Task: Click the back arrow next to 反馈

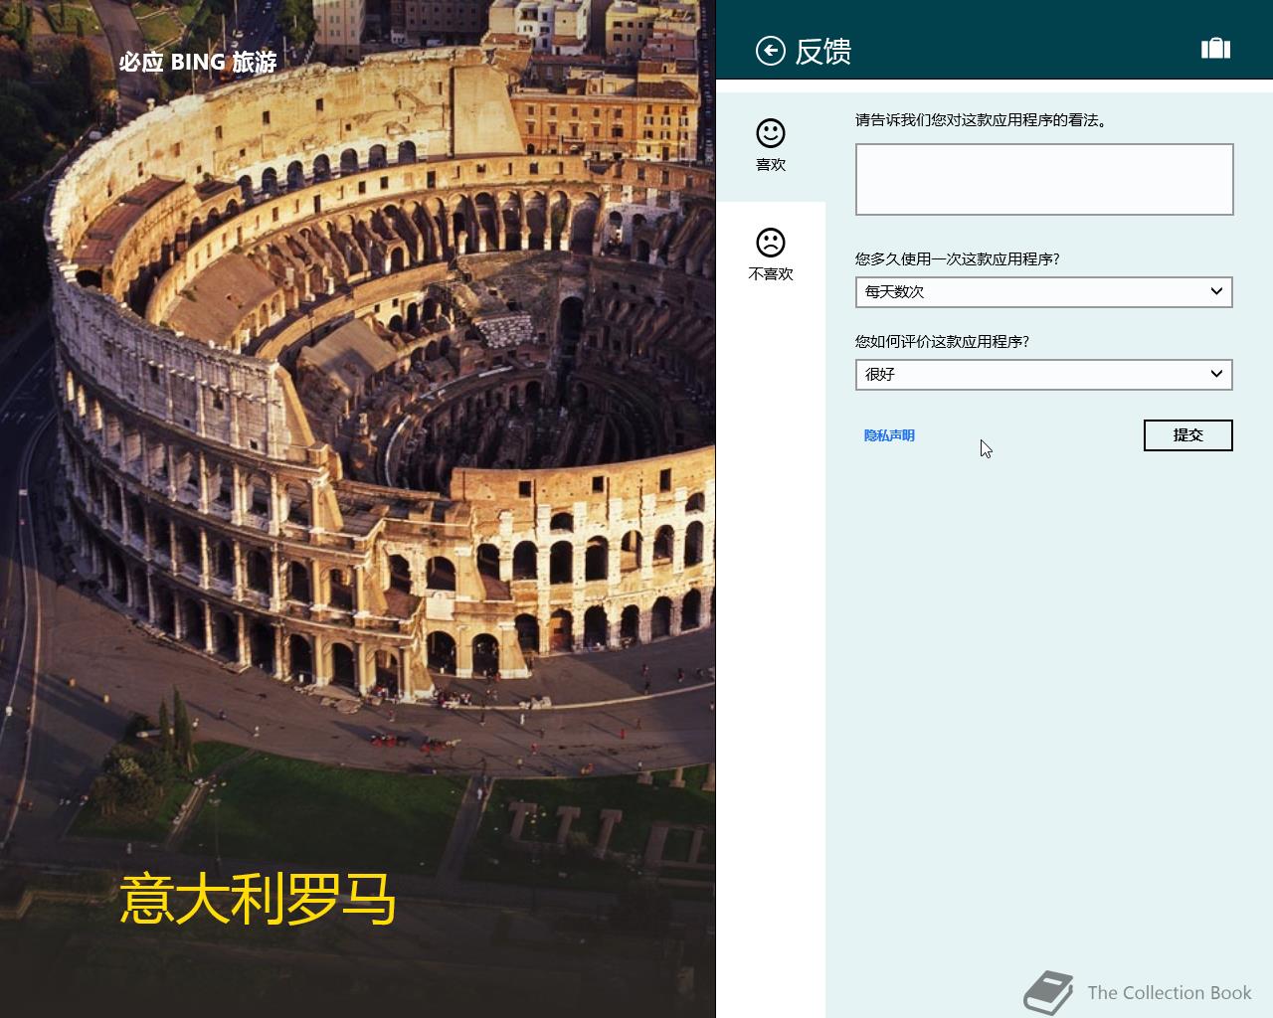Action: click(x=770, y=51)
